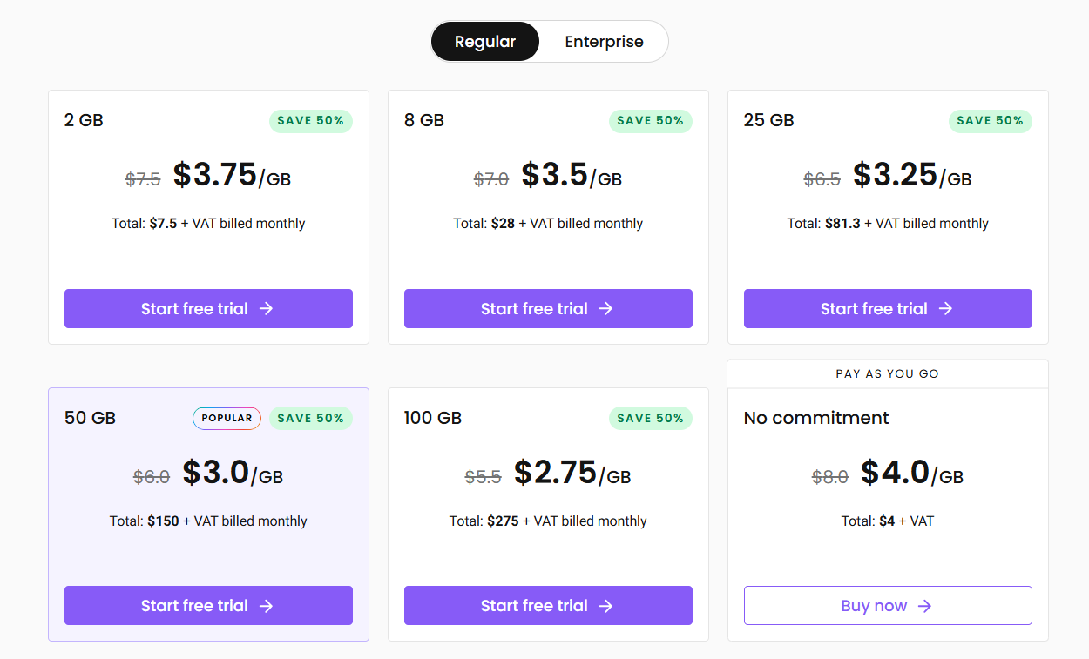Click arrow icon on 100 GB trial button
Image resolution: width=1089 pixels, height=659 pixels.
pyautogui.click(x=606, y=606)
